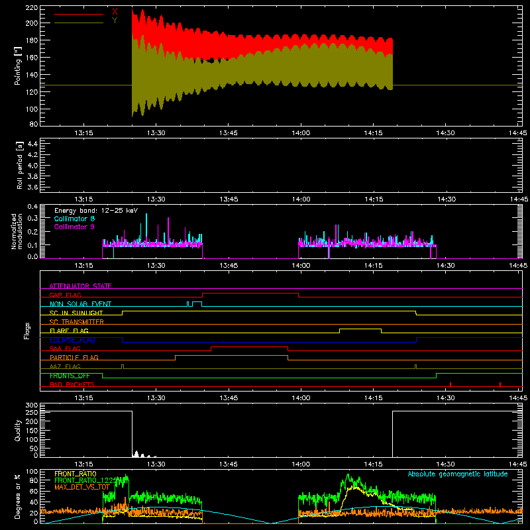Click the 80 tick on the Pointing axis
Screen dimensions: 530x530
coord(34,124)
